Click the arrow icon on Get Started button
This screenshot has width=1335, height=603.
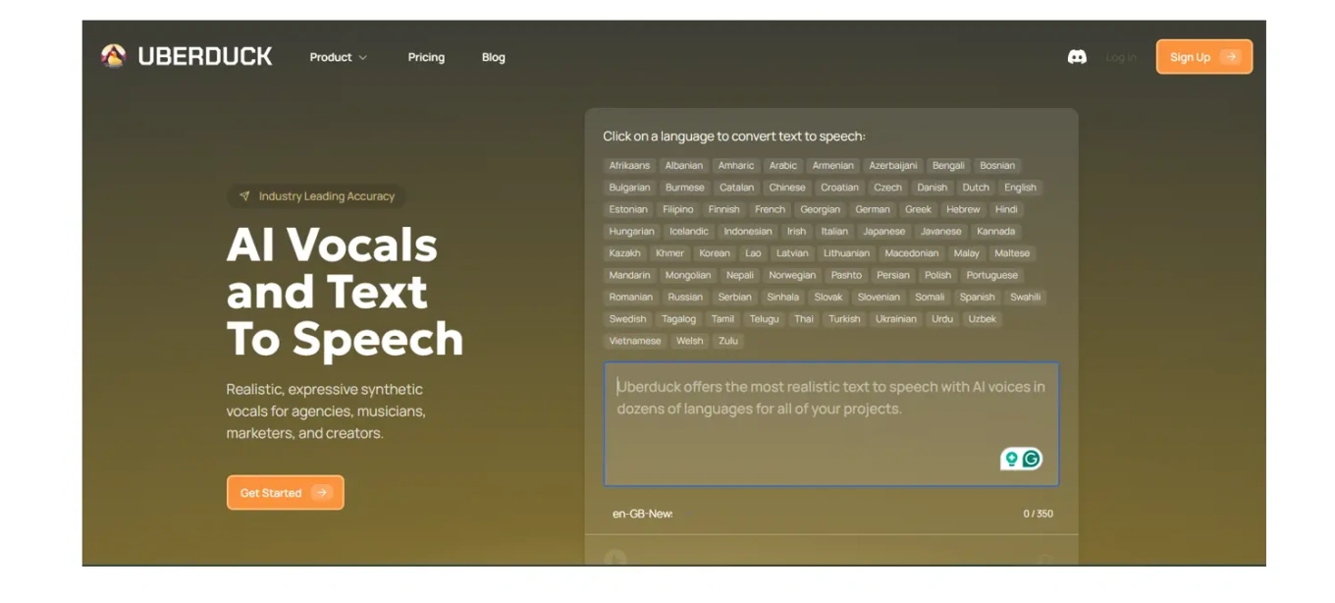pyautogui.click(x=321, y=493)
